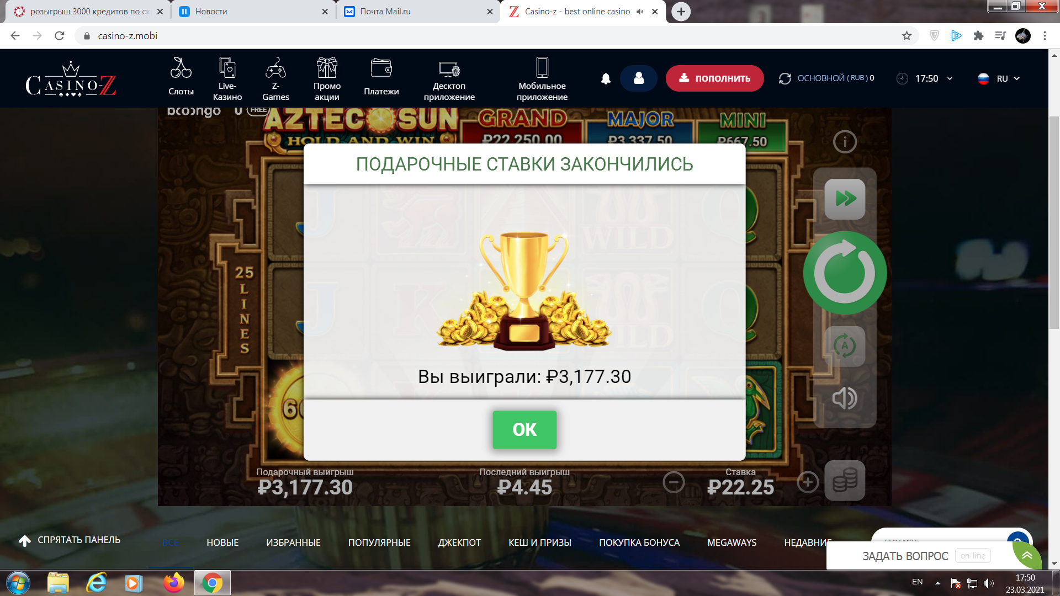1060x596 pixels.
Task: Open the Платежи wallet icon
Action: click(x=381, y=68)
